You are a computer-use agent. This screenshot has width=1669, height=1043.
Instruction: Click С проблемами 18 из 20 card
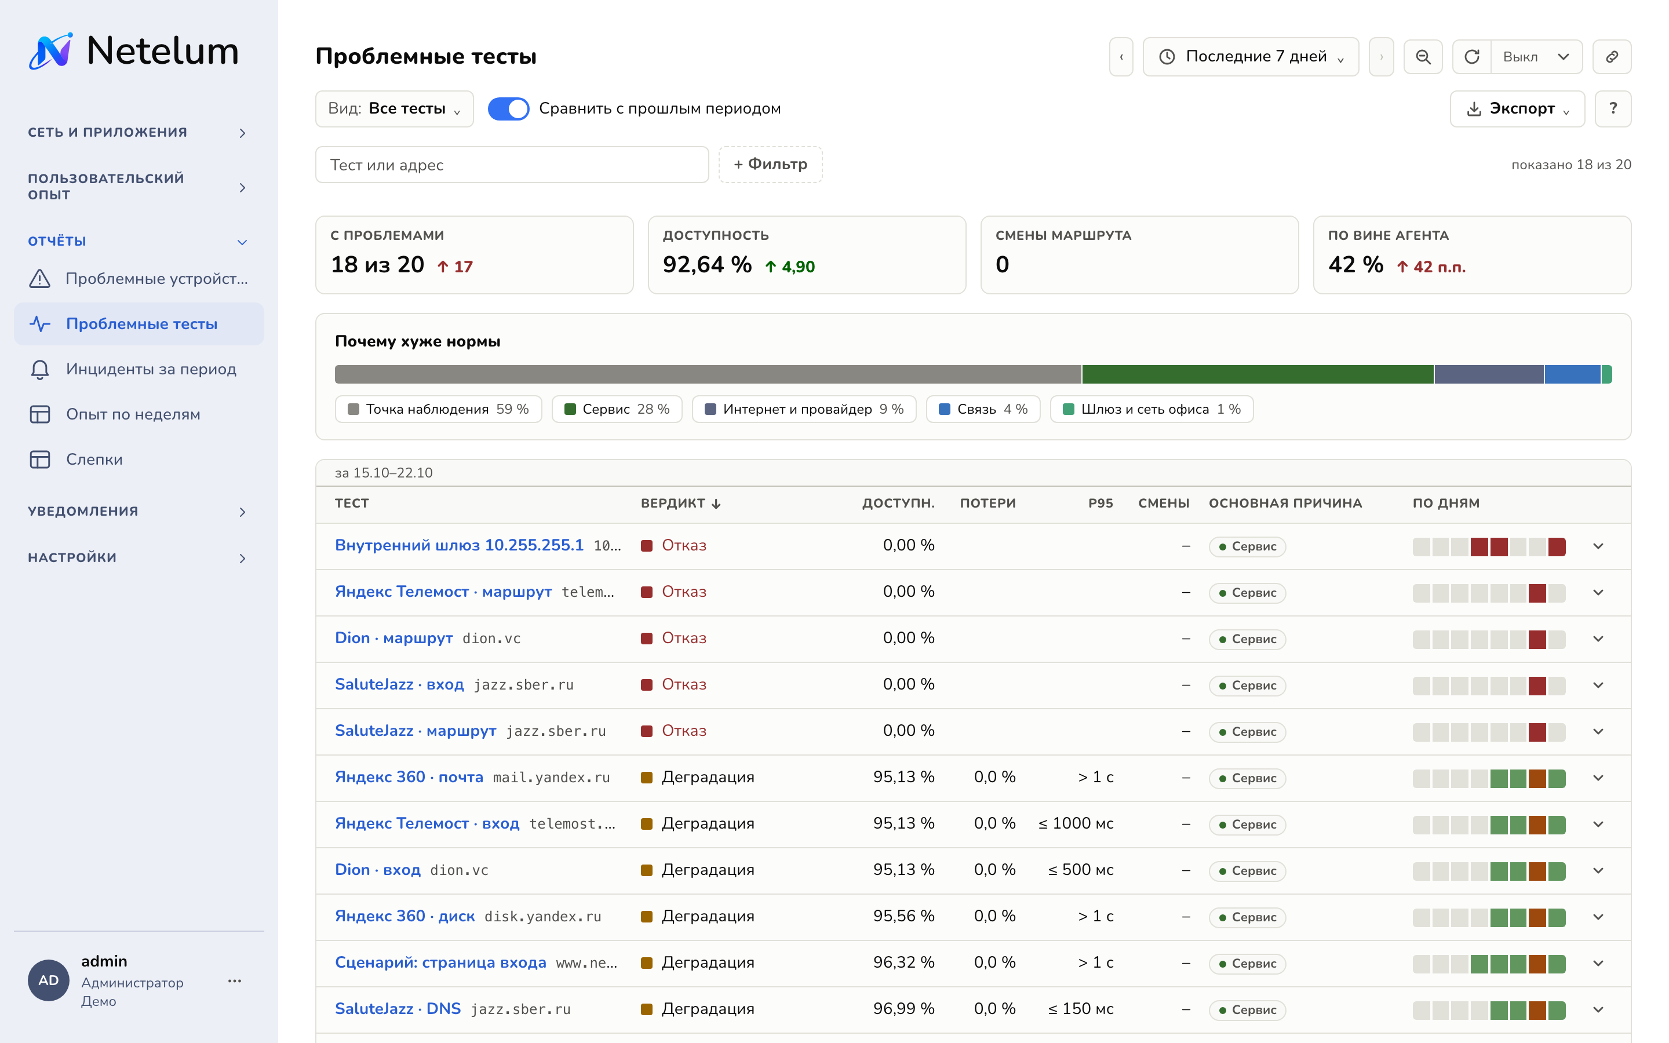pos(474,255)
